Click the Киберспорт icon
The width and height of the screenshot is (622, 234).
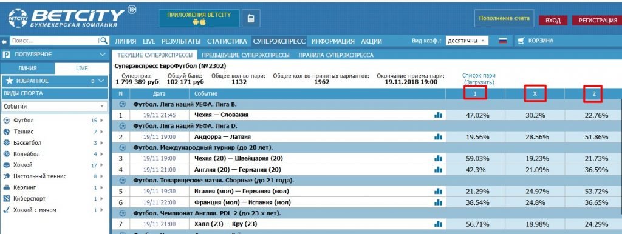tap(6, 198)
